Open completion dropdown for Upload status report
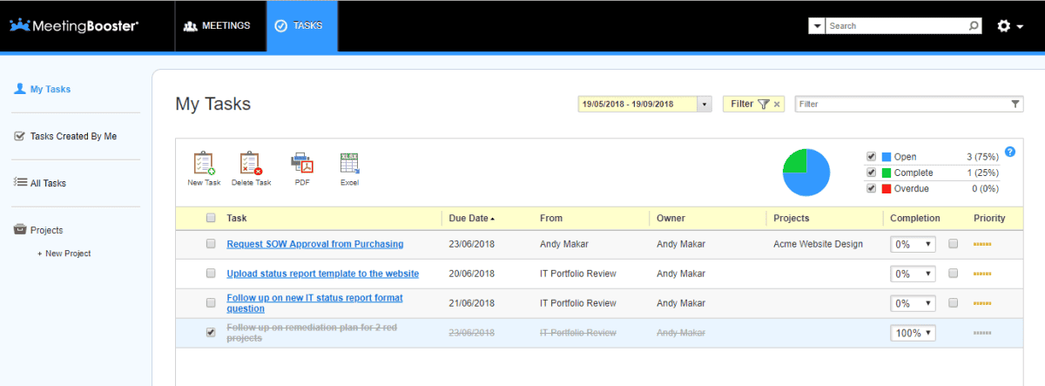 914,274
